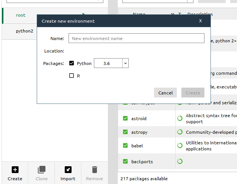Viewport: 237px width, 184px height.
Task: Click the astroid package status circle icon
Action: [180, 118]
